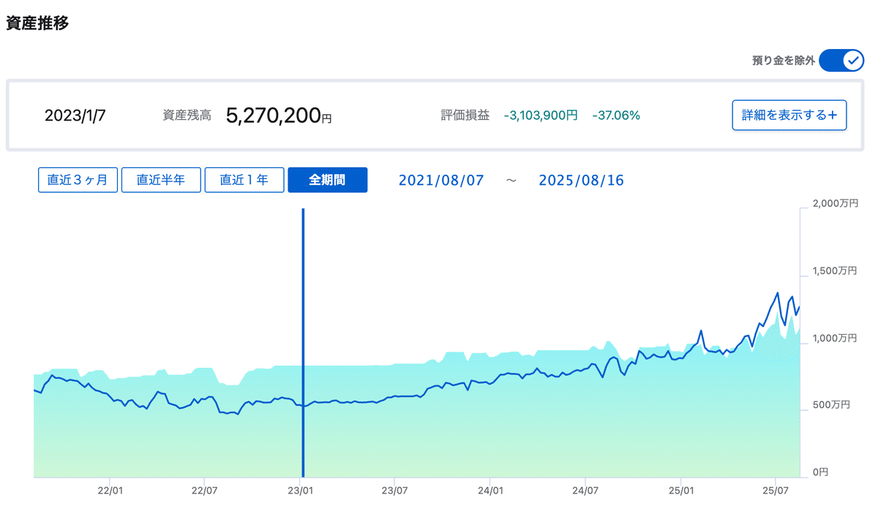Viewport: 878px width, 514px height.
Task: Click the 23/07 x-axis label
Action: tap(394, 490)
